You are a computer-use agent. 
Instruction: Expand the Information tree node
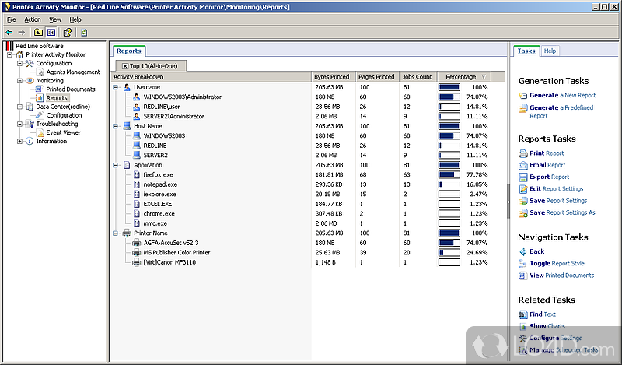click(19, 142)
